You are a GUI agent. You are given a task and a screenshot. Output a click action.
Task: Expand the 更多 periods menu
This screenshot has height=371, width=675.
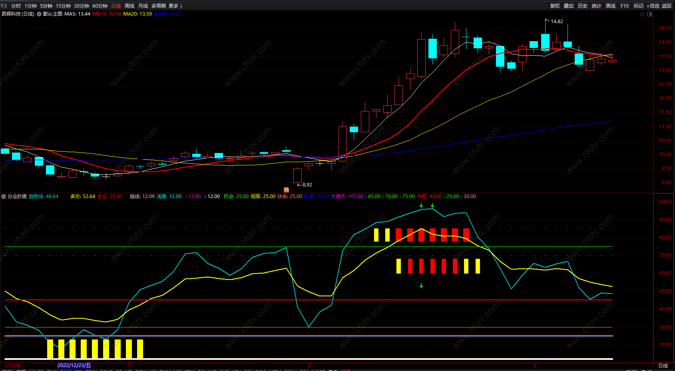175,6
